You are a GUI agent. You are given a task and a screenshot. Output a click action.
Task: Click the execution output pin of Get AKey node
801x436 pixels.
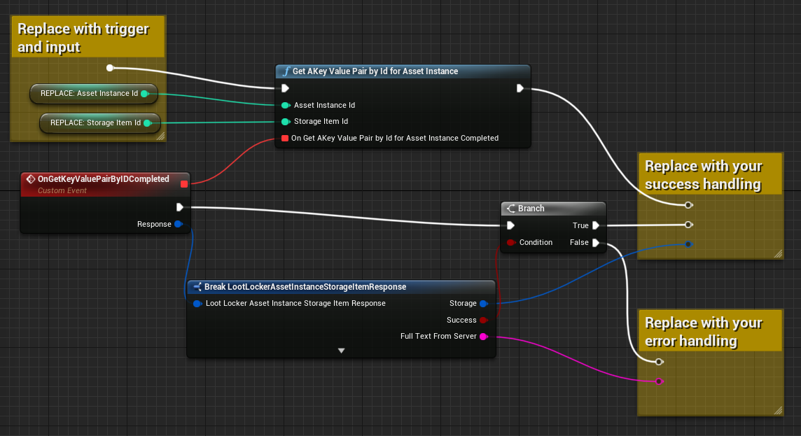pos(520,88)
